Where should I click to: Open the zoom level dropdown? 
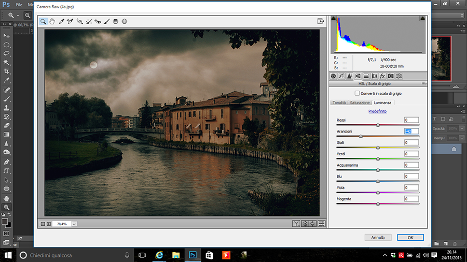click(74, 224)
